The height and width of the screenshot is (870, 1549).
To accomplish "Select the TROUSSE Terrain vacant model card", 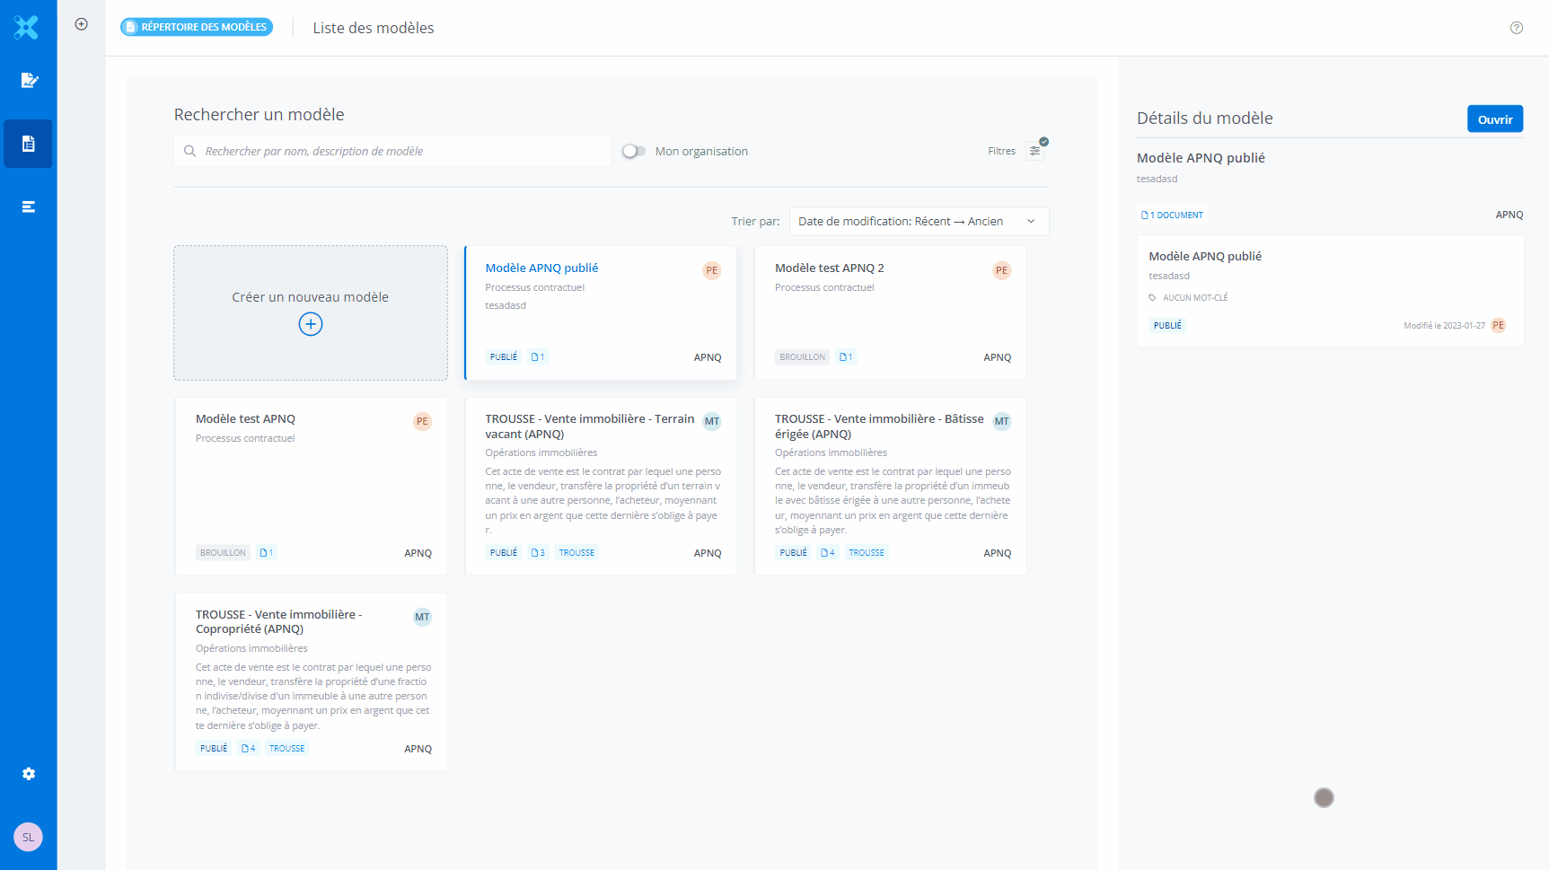I will (x=601, y=486).
